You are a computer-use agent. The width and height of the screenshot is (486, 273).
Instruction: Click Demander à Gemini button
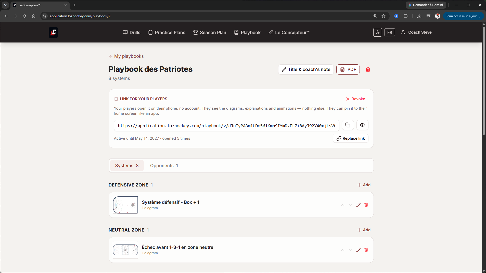(426, 5)
